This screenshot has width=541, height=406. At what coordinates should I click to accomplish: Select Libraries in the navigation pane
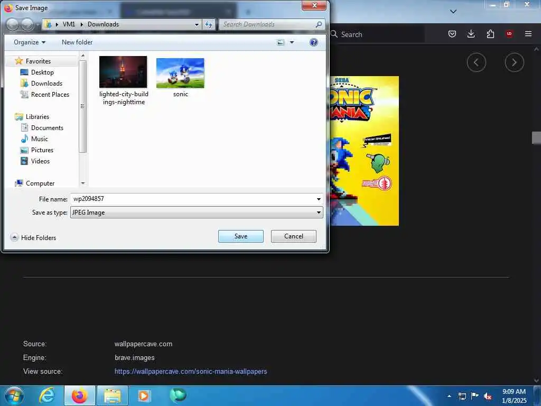[x=38, y=117]
